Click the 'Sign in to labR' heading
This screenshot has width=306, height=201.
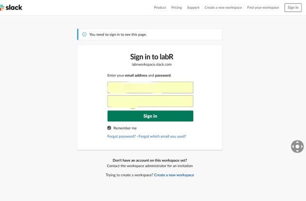tap(152, 57)
